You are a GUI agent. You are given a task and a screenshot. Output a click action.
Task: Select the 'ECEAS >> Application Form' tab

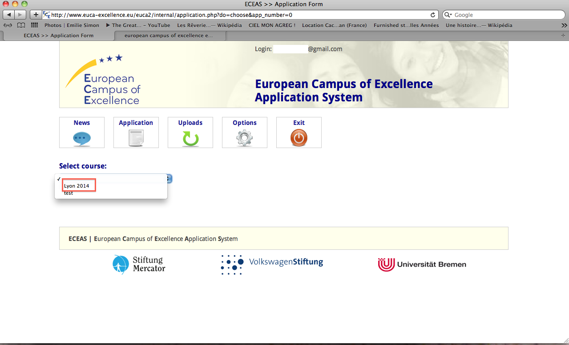[x=58, y=36]
